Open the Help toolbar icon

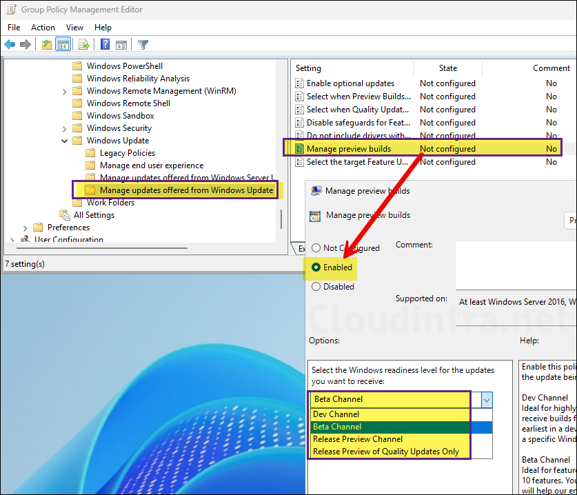[x=105, y=45]
